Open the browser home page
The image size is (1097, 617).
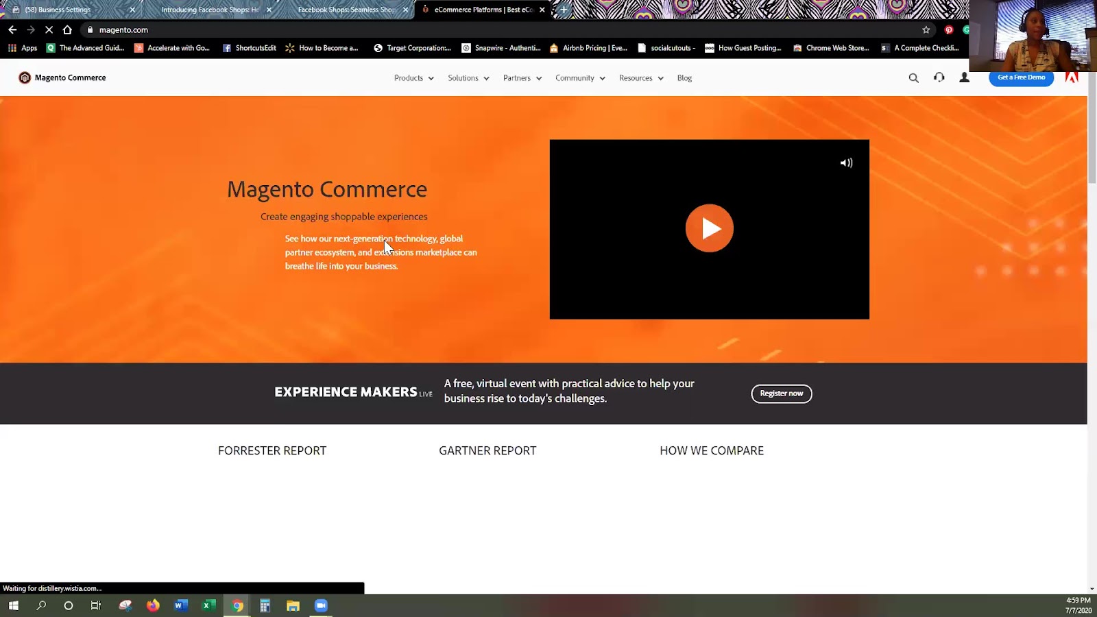[x=67, y=29]
